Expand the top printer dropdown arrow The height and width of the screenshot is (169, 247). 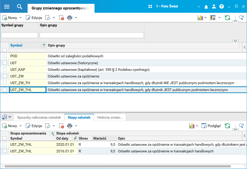pos(76,18)
